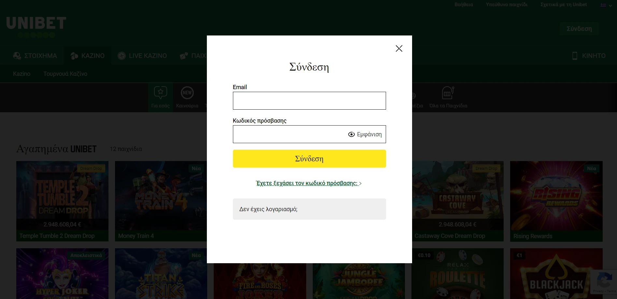The height and width of the screenshot is (299, 617).
Task: Open the Kazino submenu link
Action: [x=22, y=74]
